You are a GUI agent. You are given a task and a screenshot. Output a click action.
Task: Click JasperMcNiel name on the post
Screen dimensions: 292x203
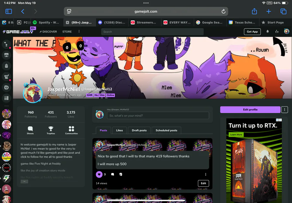[116, 145]
